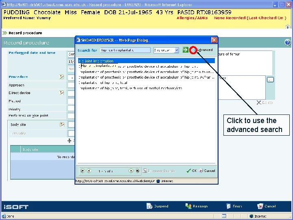Click the Body site edit icon
This screenshot has width=293, height=220.
[62, 124]
